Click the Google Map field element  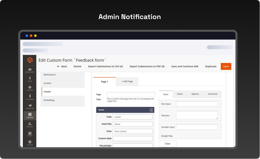190,136
